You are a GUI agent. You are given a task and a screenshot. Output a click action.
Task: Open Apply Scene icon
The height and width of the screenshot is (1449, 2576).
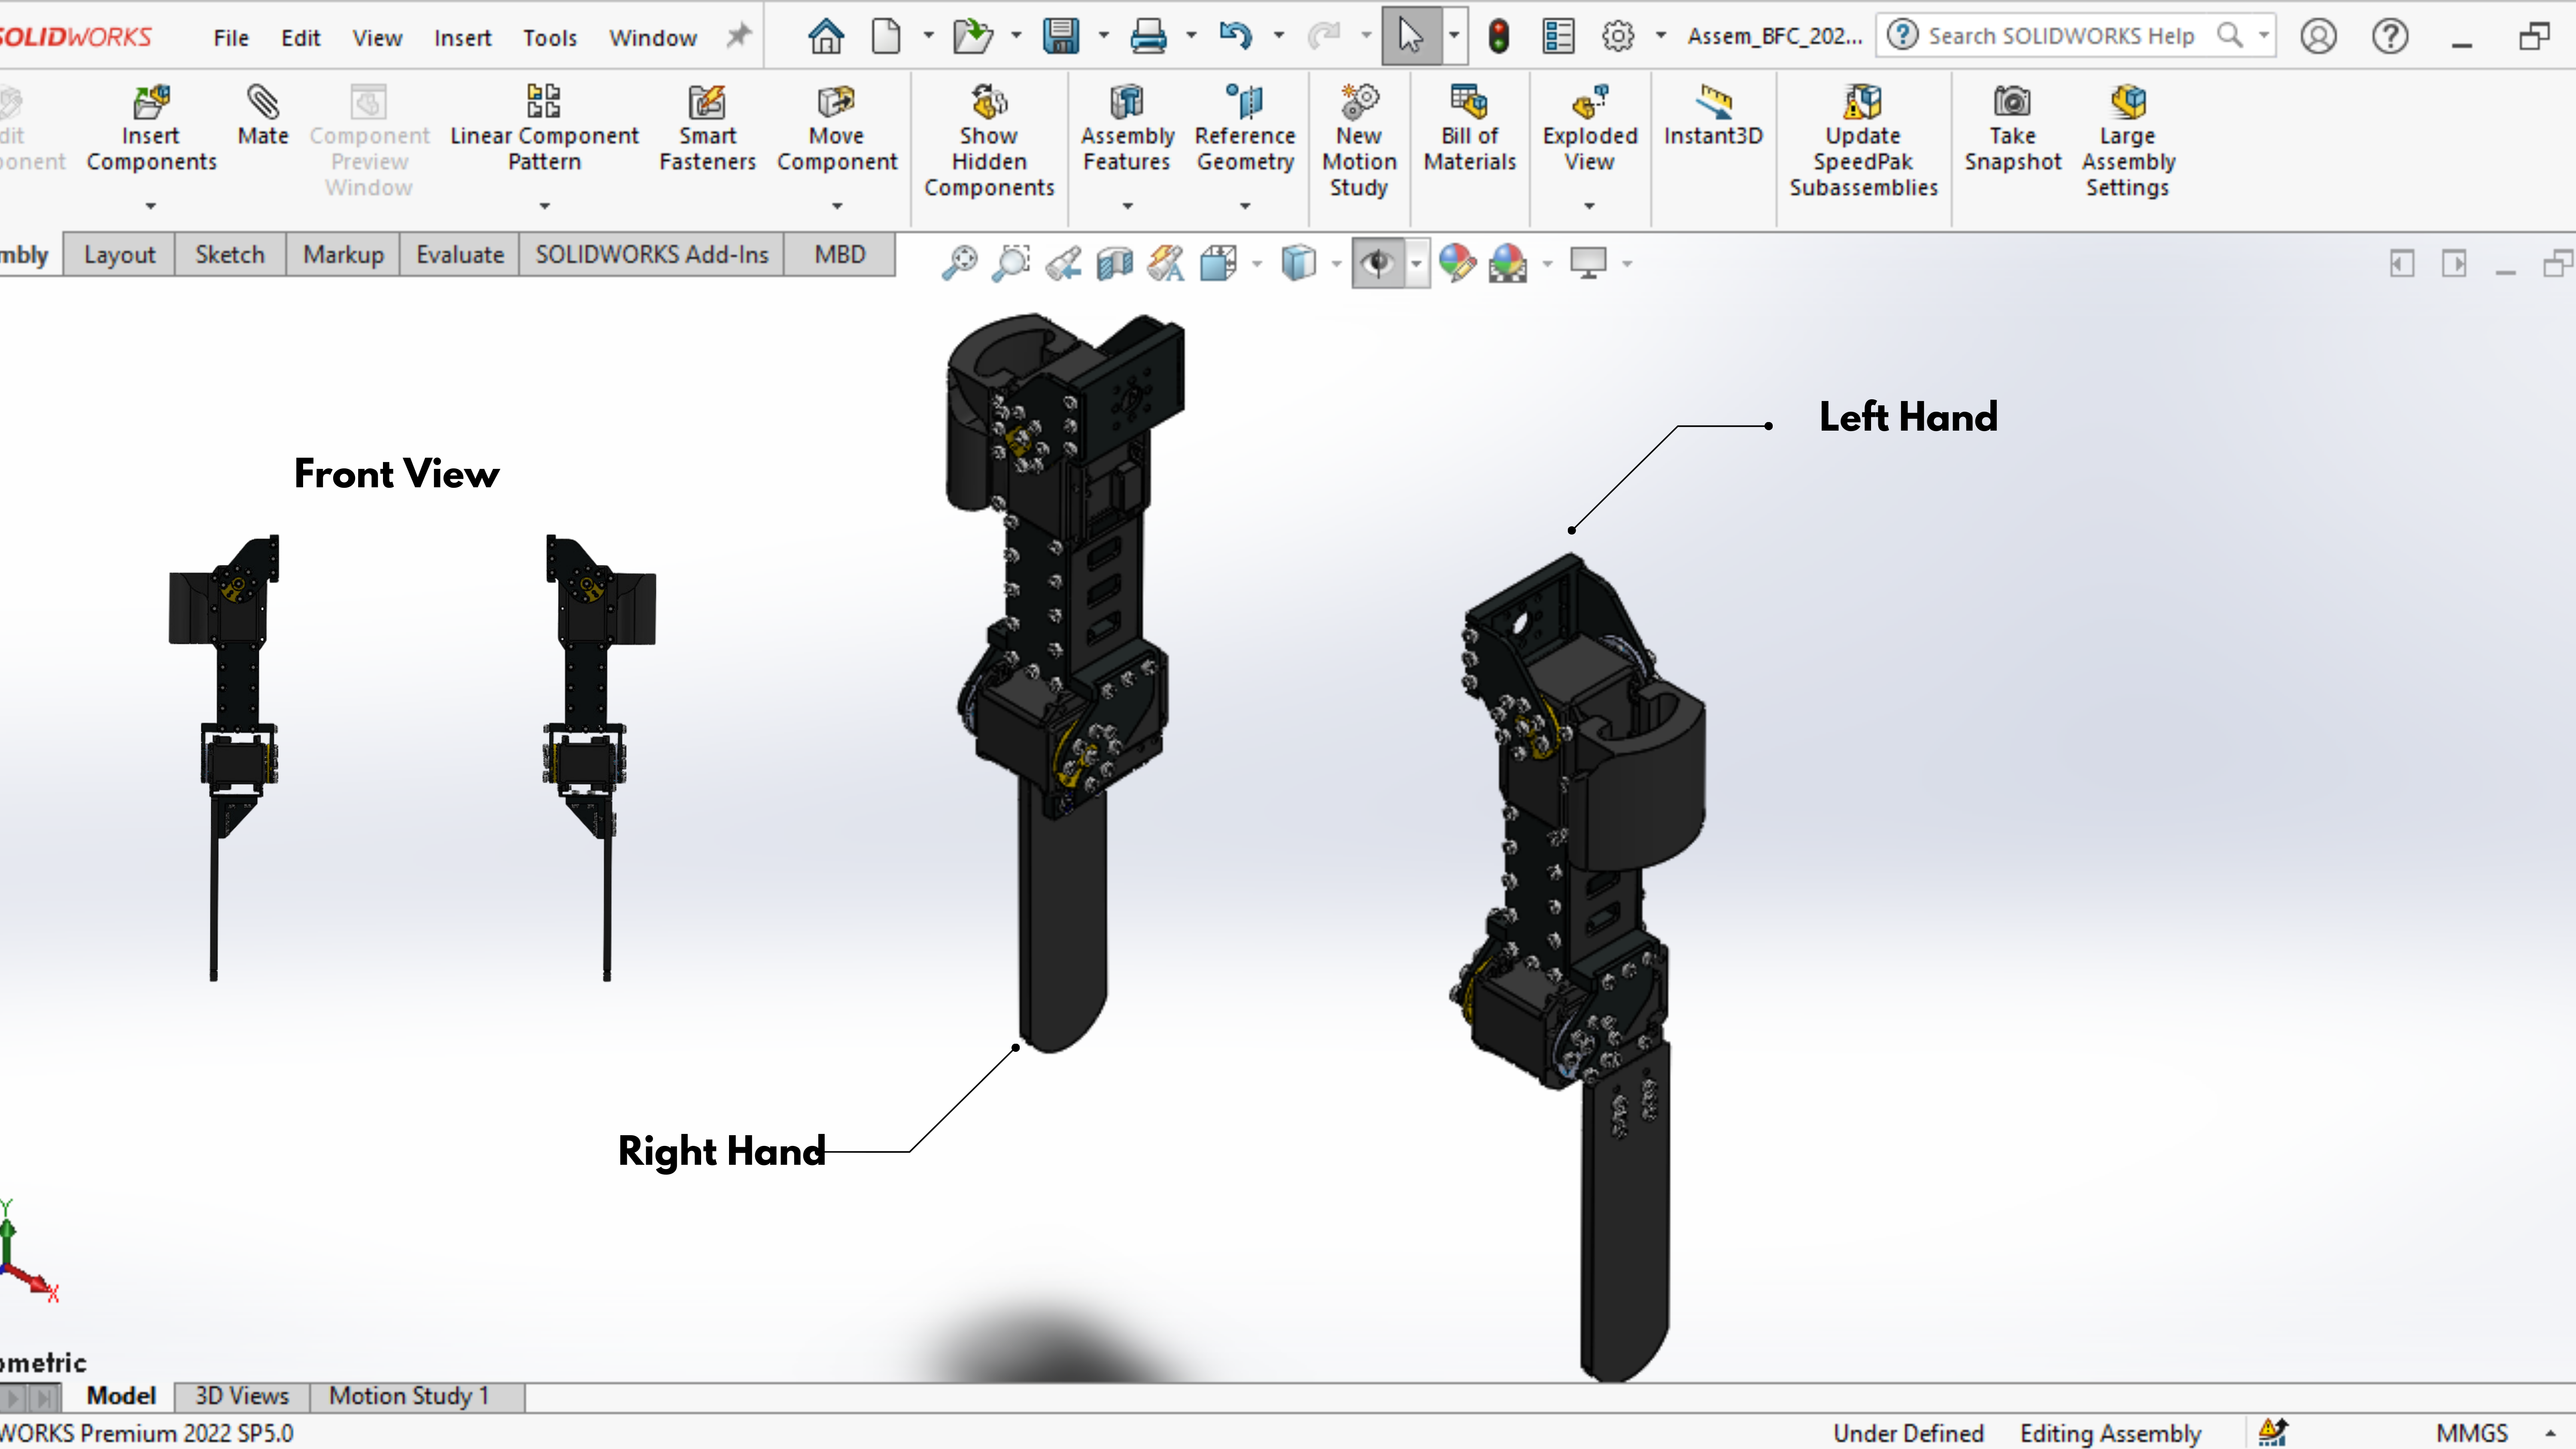(x=1508, y=263)
